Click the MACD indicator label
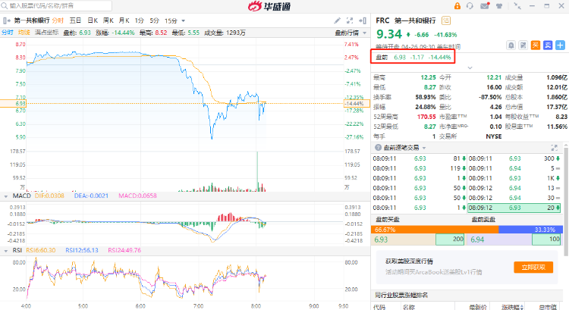 point(22,196)
